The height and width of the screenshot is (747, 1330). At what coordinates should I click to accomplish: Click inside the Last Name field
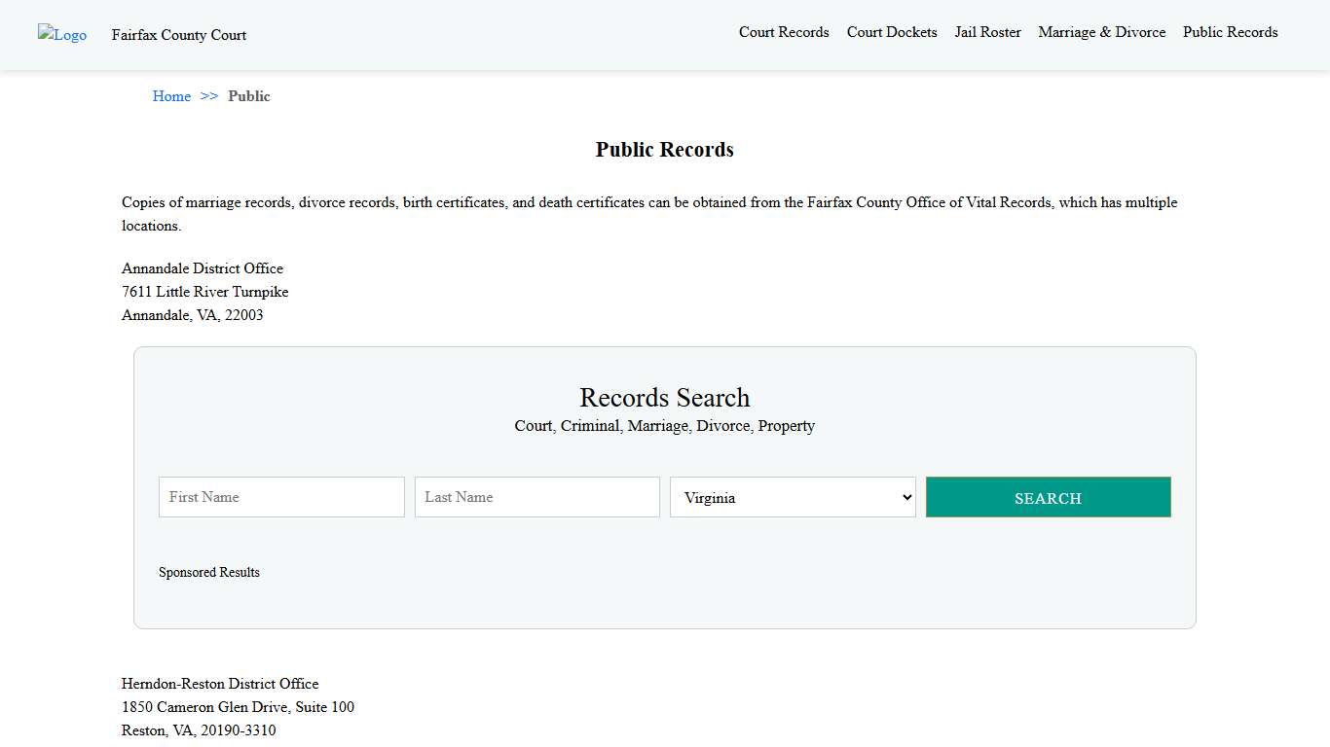point(536,497)
